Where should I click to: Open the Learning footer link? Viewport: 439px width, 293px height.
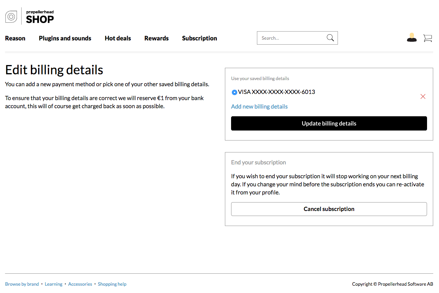point(54,284)
